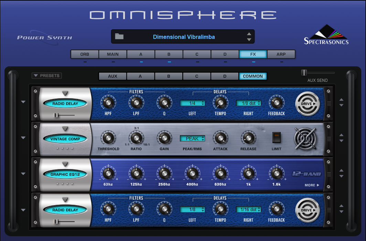This screenshot has height=241, width=366.
Task: Click the 1.6k band knob
Action: pyautogui.click(x=277, y=173)
